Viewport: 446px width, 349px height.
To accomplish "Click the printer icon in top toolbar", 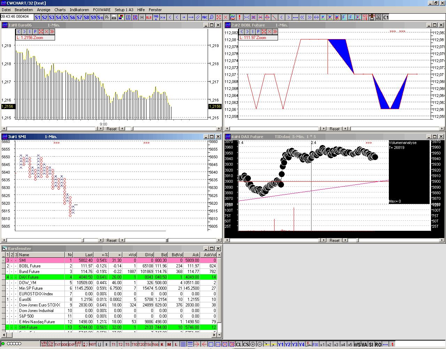I will click(114, 17).
